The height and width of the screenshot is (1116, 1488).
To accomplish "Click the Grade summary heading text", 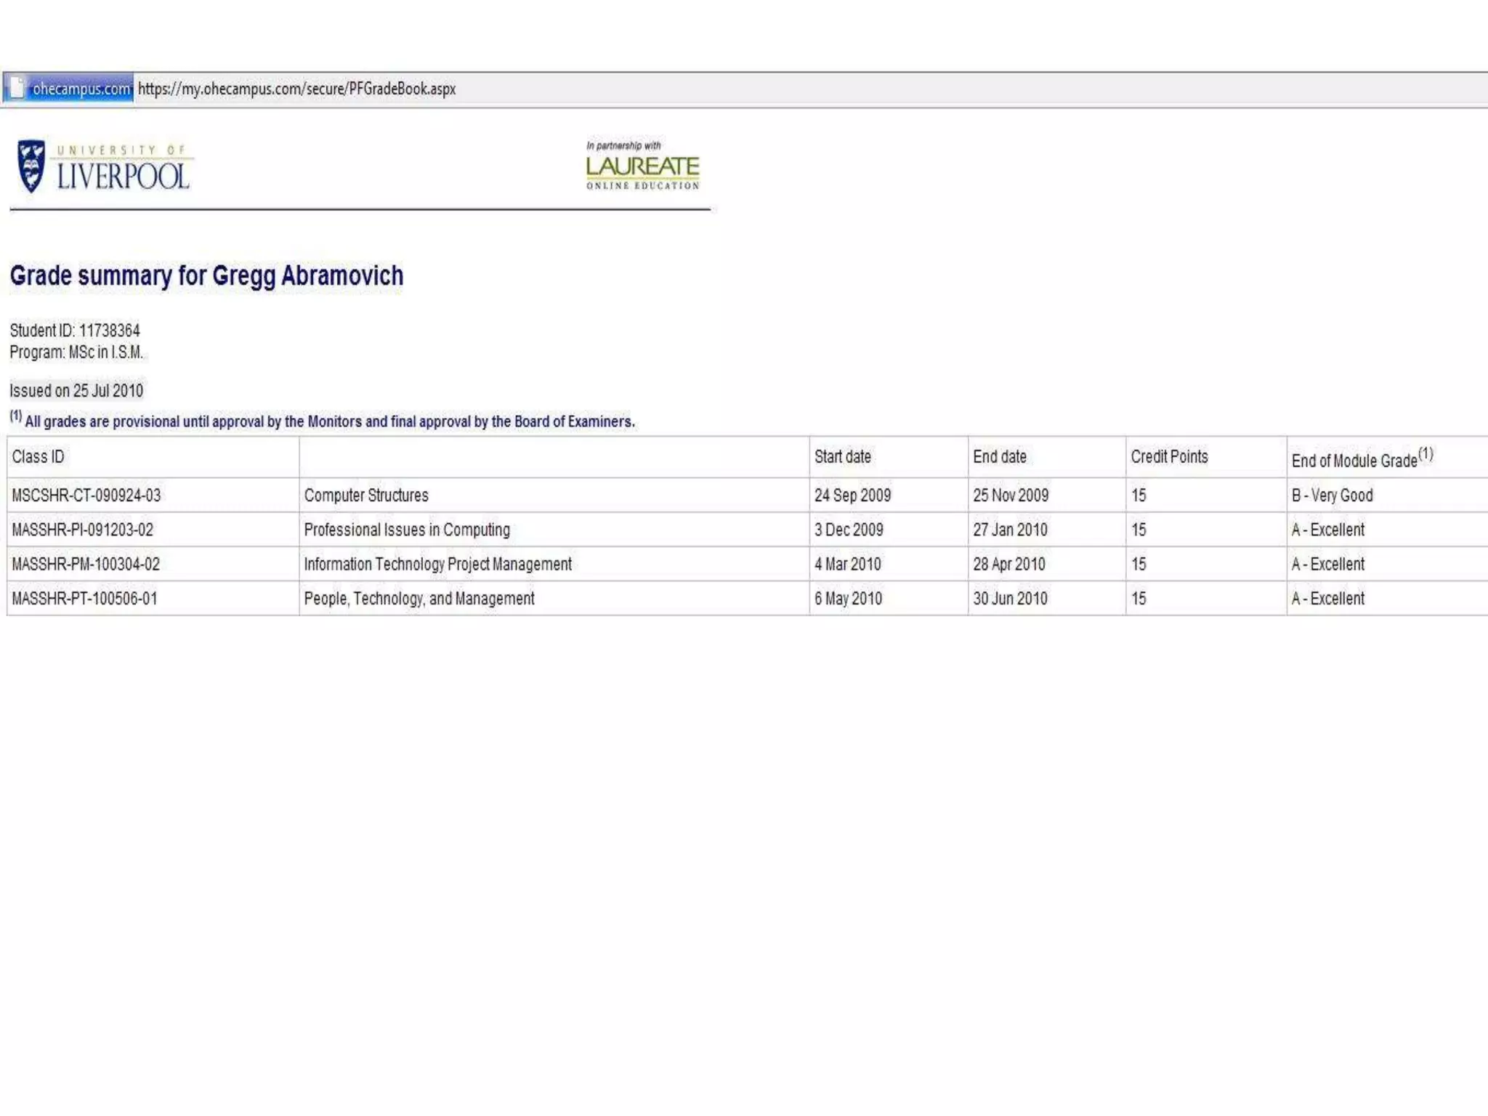I will [x=206, y=276].
